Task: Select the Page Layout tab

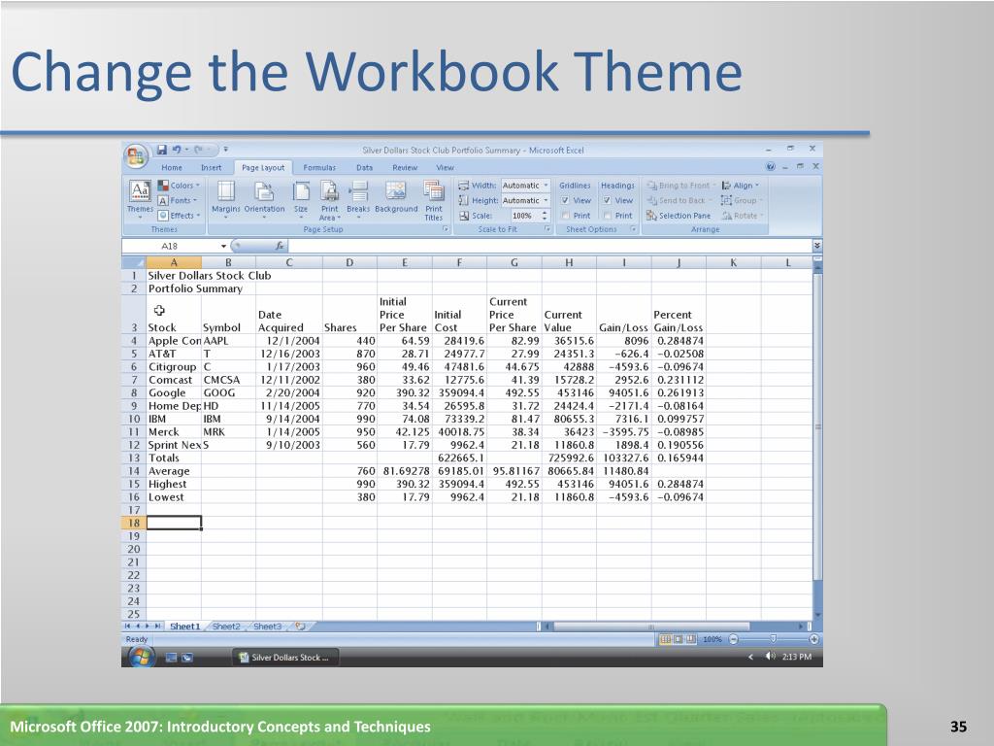Action: pos(263,167)
